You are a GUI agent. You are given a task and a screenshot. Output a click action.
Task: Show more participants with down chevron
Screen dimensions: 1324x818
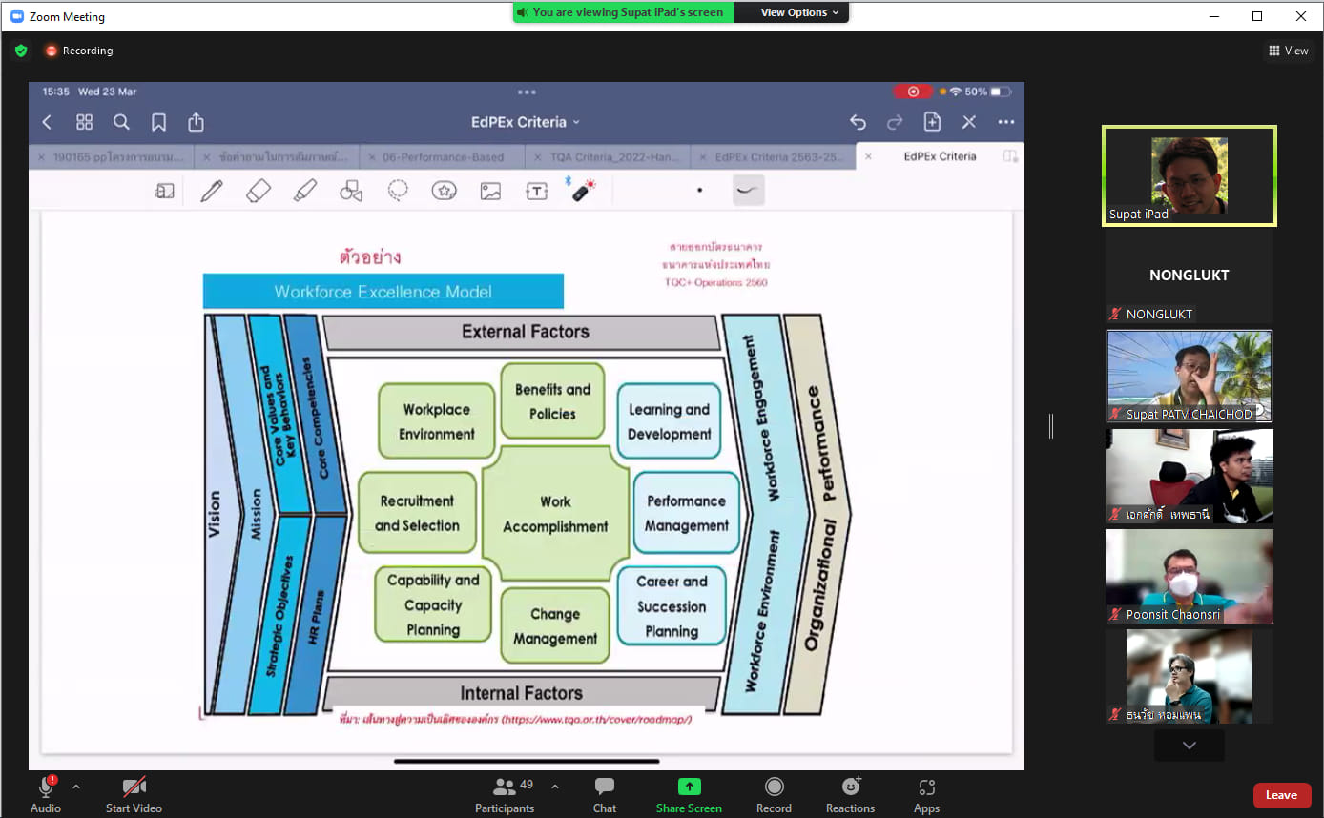tap(1189, 745)
